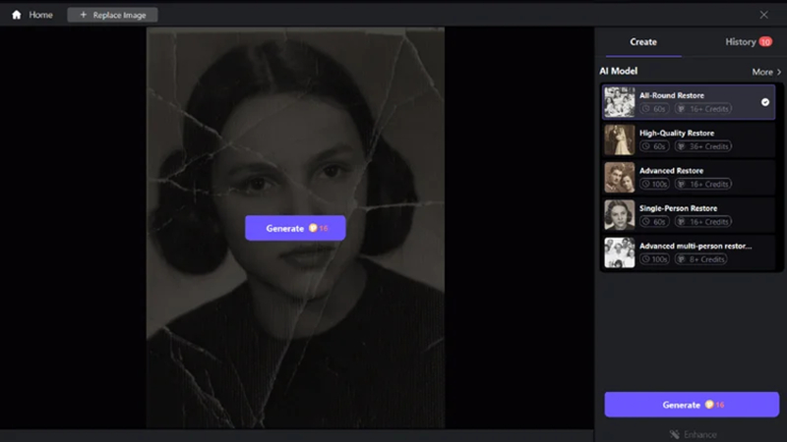Click the High-Quality Restore wedding thumbnail
787x442 pixels.
point(620,139)
